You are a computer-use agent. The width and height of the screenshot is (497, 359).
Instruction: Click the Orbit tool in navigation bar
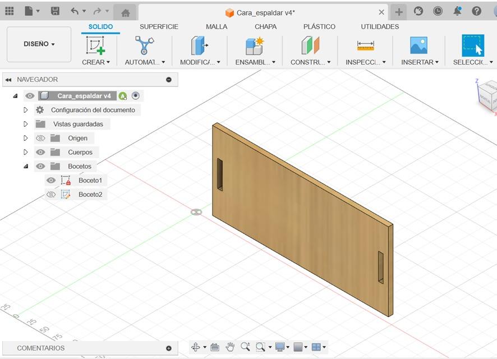click(196, 347)
